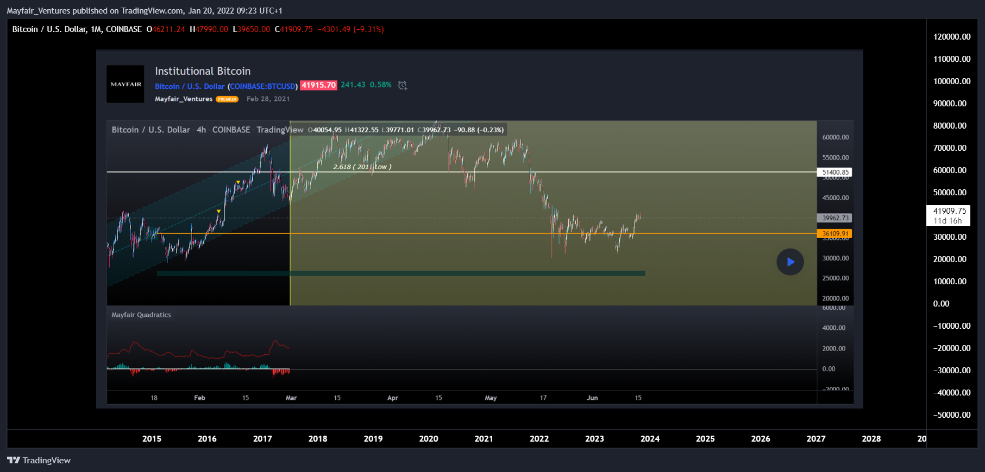Click the 2017 year label on time axis
Screen dimensions: 985x472
(x=262, y=438)
